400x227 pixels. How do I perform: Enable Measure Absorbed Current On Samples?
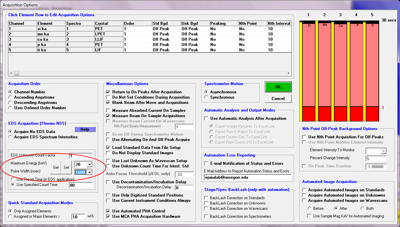[x=108, y=111]
